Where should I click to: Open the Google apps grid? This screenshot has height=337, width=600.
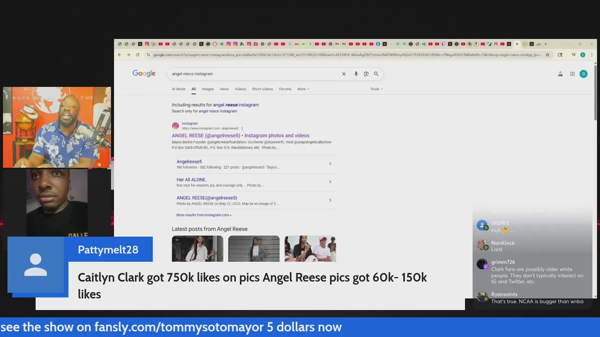click(x=572, y=74)
